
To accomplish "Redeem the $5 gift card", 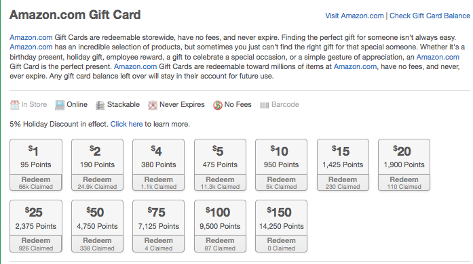I will coord(220,182).
